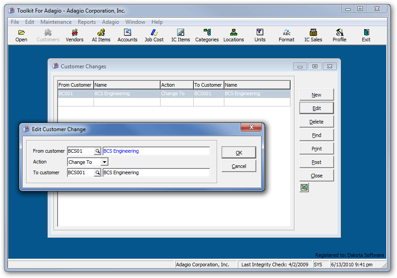The image size is (397, 278).
Task: Select the To Customer column header
Action: [x=209, y=85]
